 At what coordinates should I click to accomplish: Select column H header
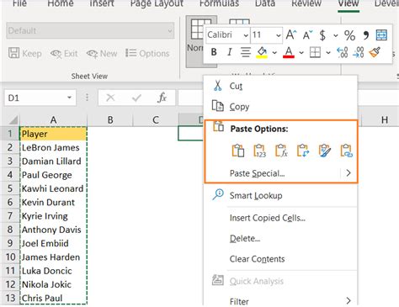[385, 120]
